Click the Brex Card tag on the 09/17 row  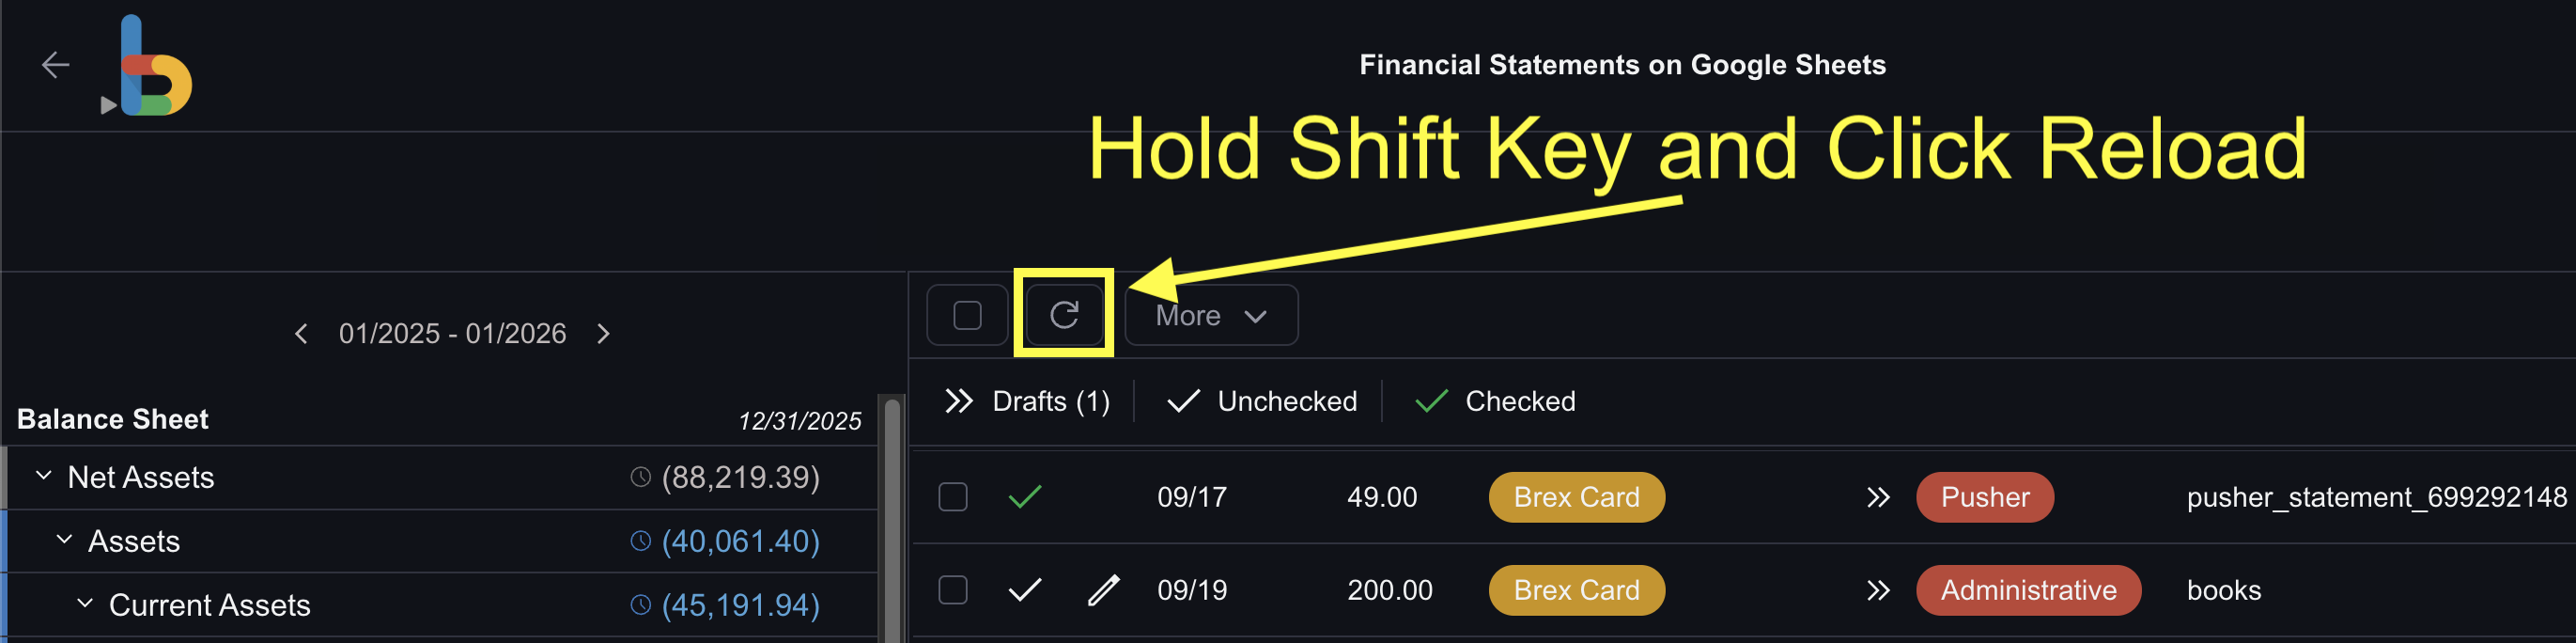(1576, 496)
